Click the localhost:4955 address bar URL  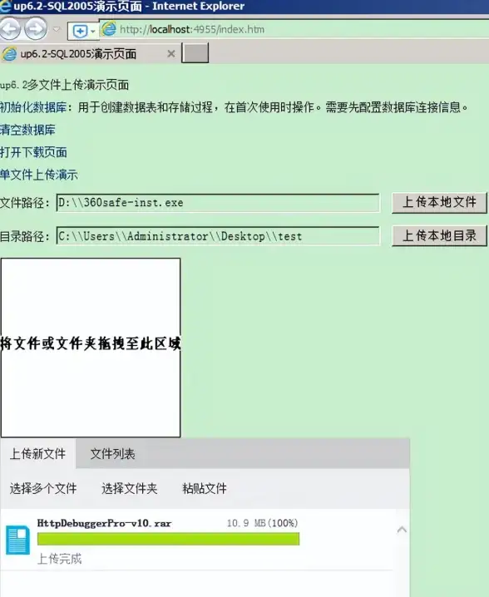[192, 29]
